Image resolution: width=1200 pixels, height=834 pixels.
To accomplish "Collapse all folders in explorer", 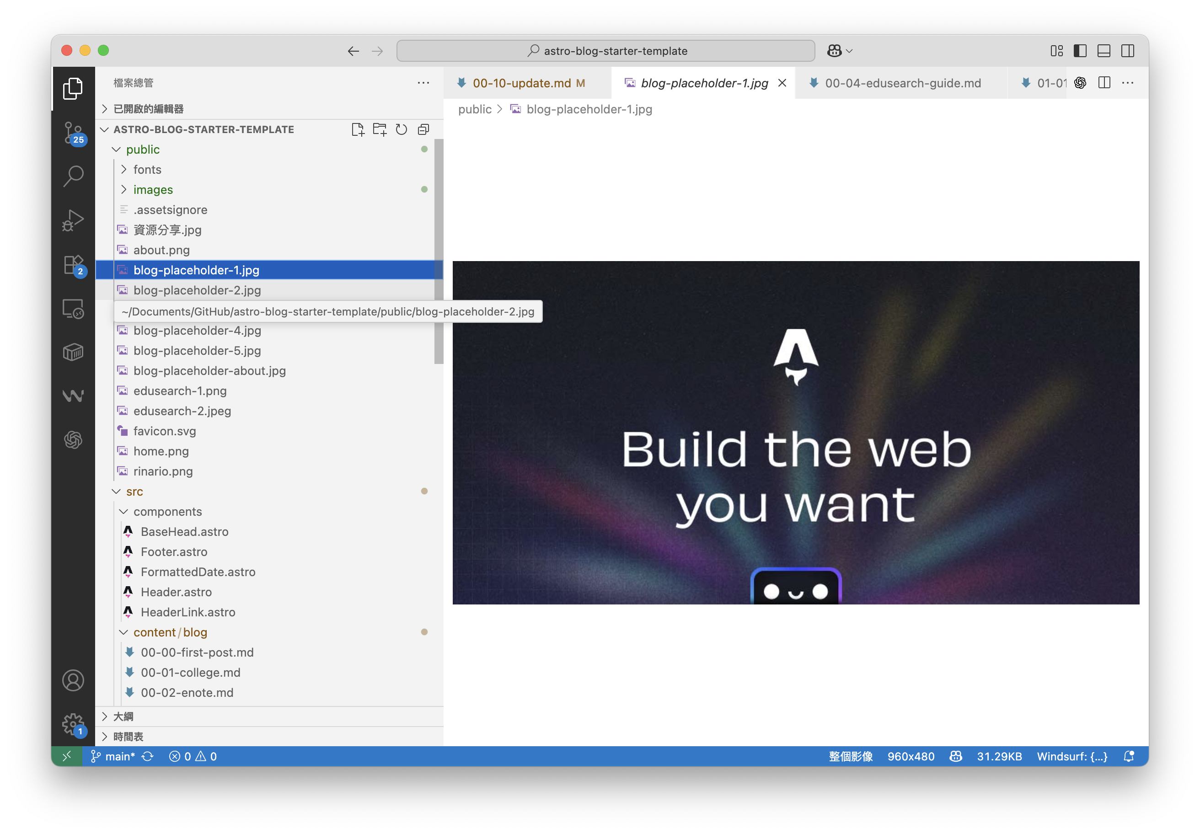I will pyautogui.click(x=423, y=129).
